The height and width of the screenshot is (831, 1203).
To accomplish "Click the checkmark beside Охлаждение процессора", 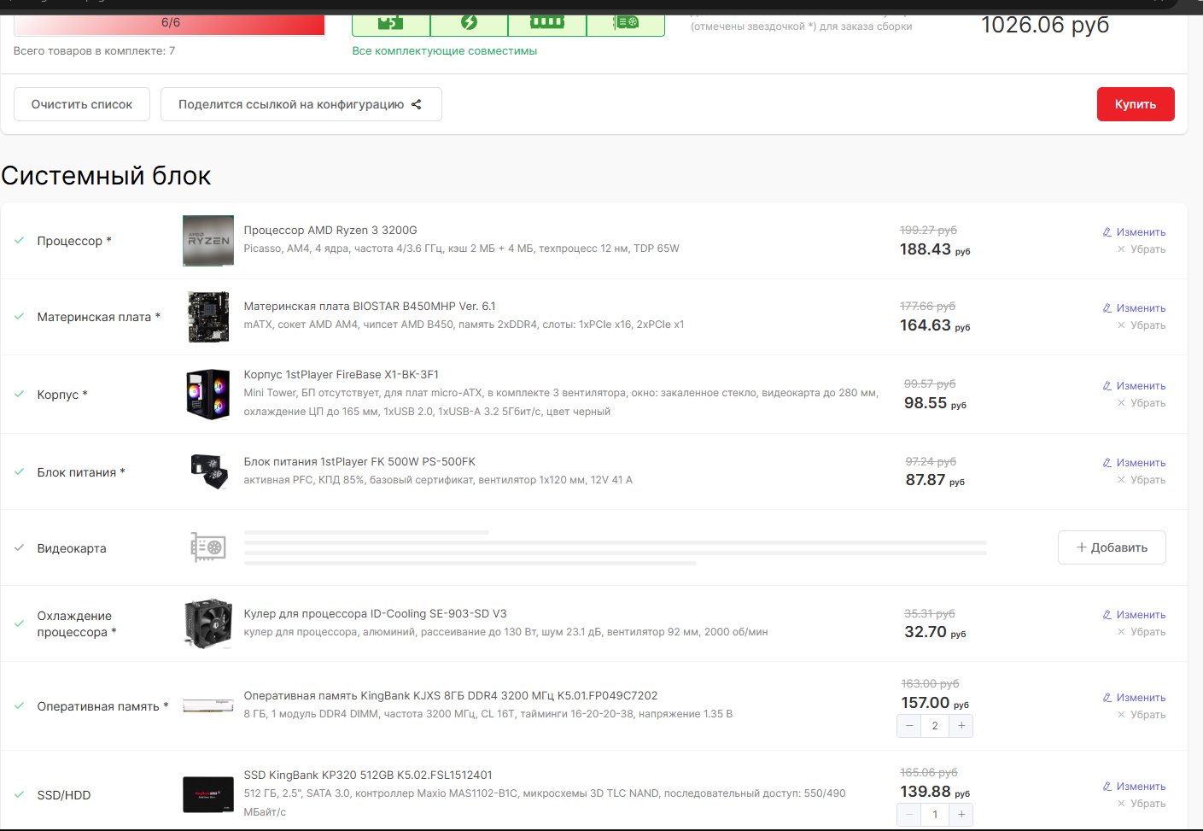I will [x=19, y=623].
